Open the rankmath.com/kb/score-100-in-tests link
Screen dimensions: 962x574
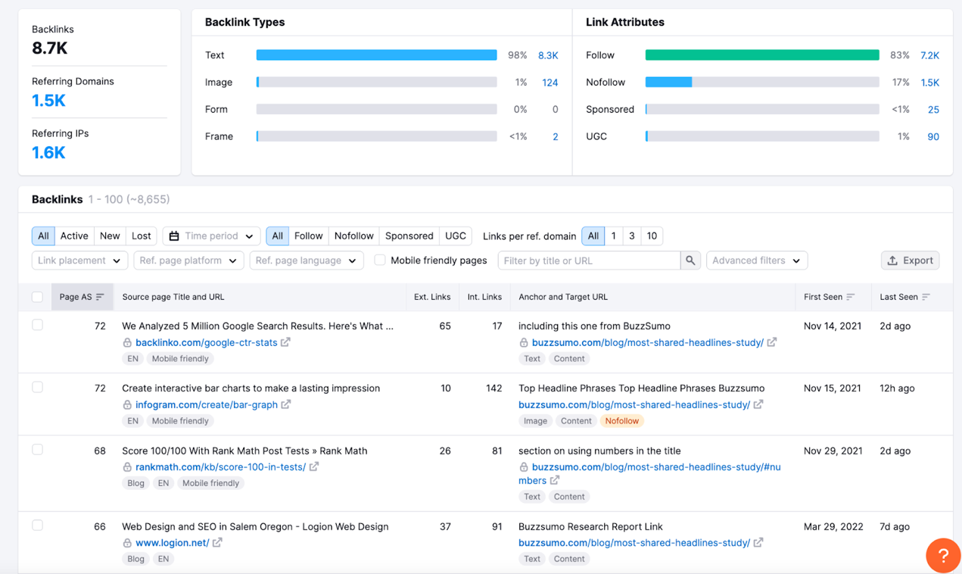click(x=220, y=466)
